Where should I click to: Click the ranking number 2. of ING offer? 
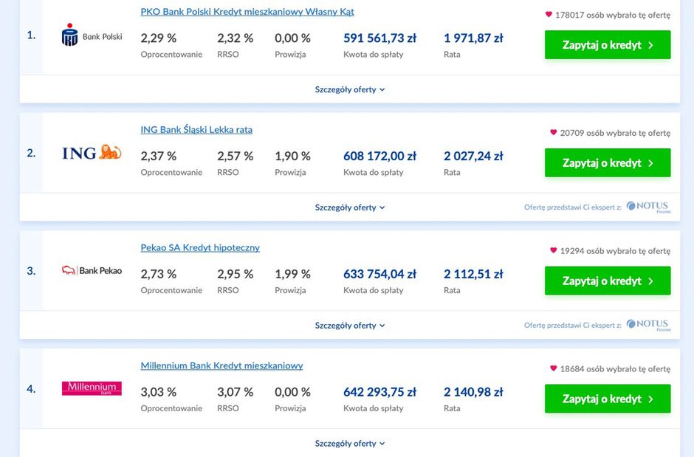pyautogui.click(x=31, y=153)
